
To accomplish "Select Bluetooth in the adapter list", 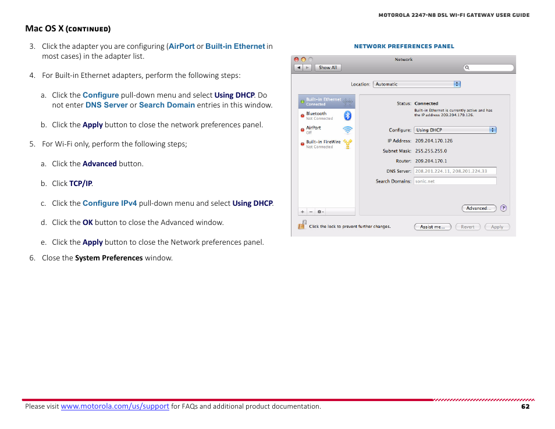I will pyautogui.click(x=326, y=116).
